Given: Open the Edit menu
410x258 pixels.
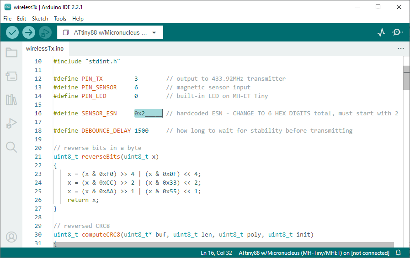Looking at the screenshot, I should [21, 19].
